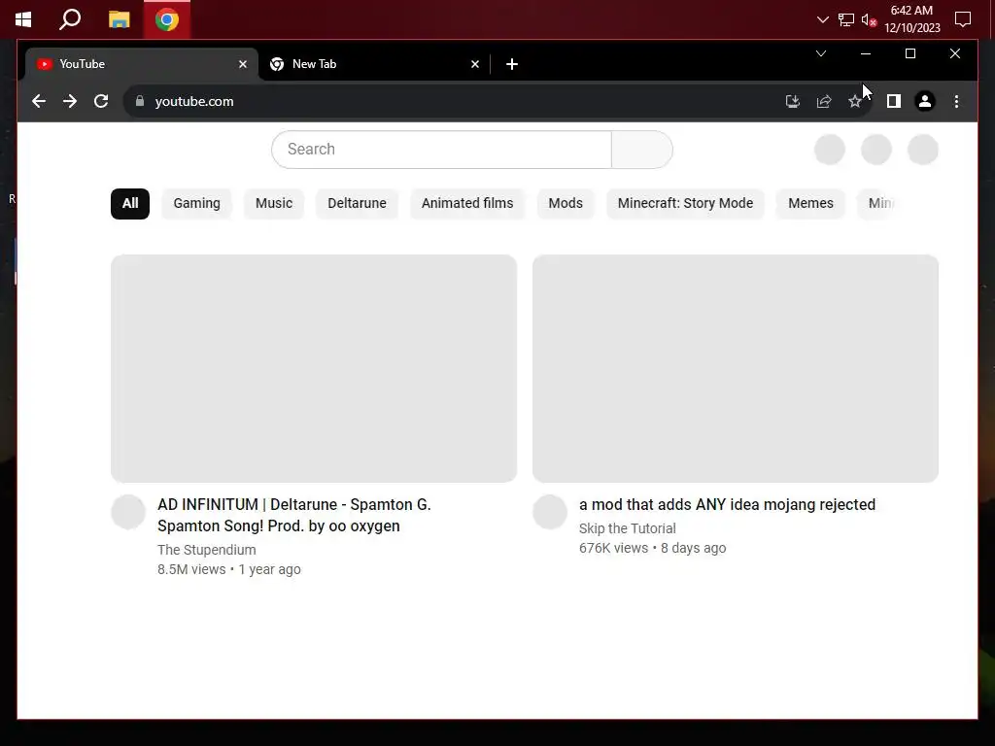
Task: Show hidden system tray icons
Action: (x=823, y=19)
